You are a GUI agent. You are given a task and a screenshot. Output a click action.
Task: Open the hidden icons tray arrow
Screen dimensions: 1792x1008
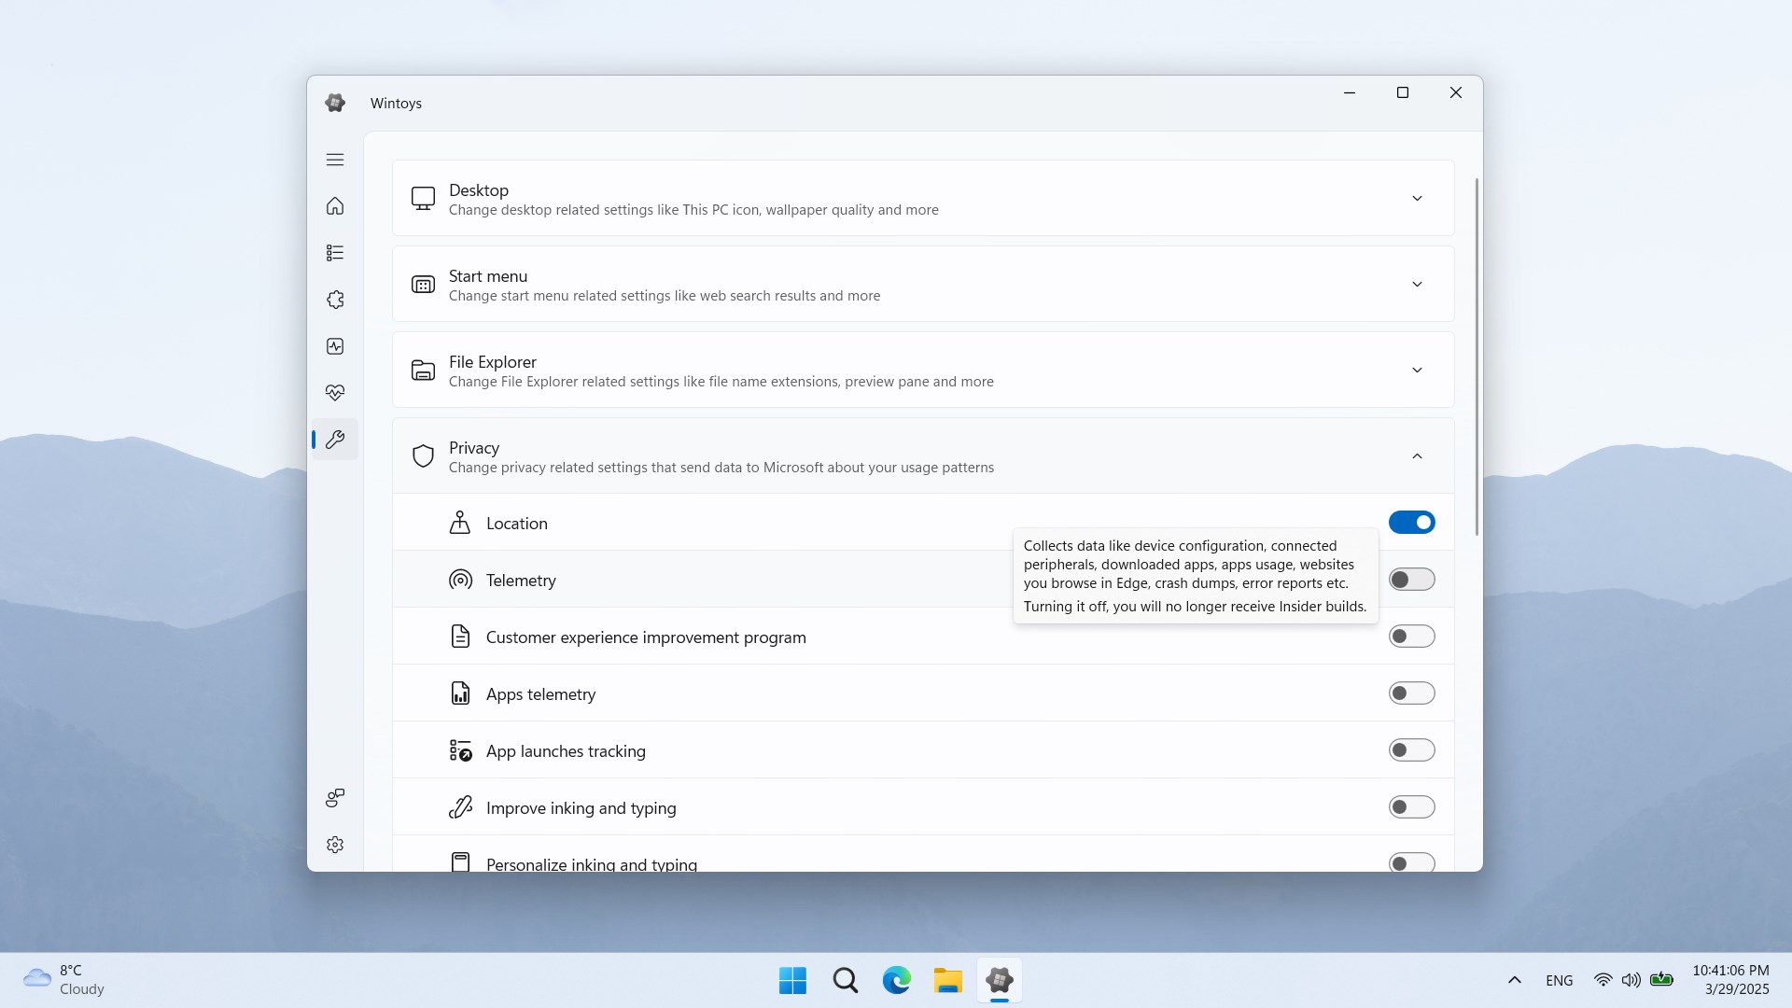point(1515,980)
